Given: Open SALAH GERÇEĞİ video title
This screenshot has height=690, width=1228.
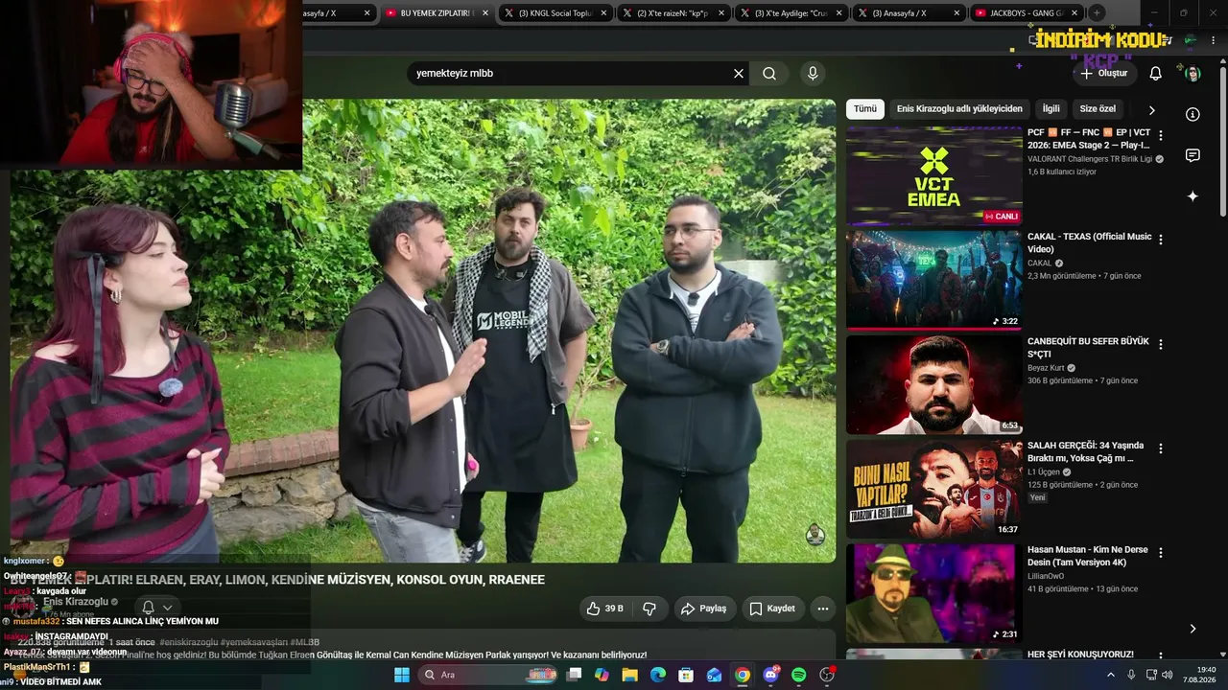Looking at the screenshot, I should [1086, 451].
